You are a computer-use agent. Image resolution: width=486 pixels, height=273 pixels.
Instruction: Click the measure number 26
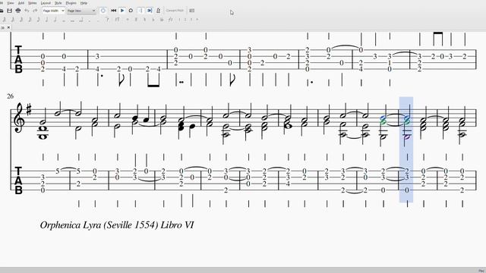tap(10, 96)
